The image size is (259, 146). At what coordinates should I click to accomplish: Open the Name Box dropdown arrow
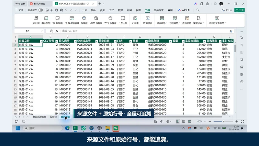pos(42,31)
